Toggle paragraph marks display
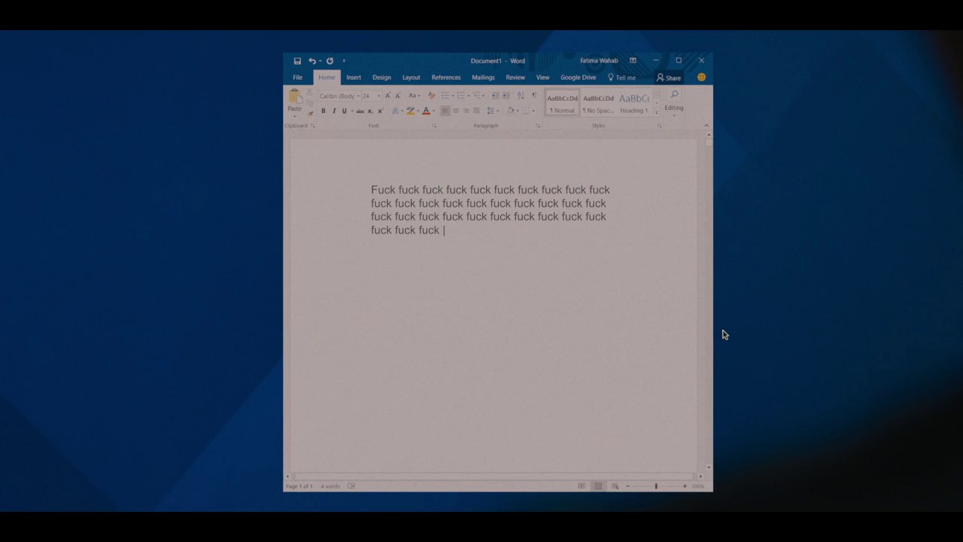Screen dimensions: 963x542 pyautogui.click(x=534, y=96)
